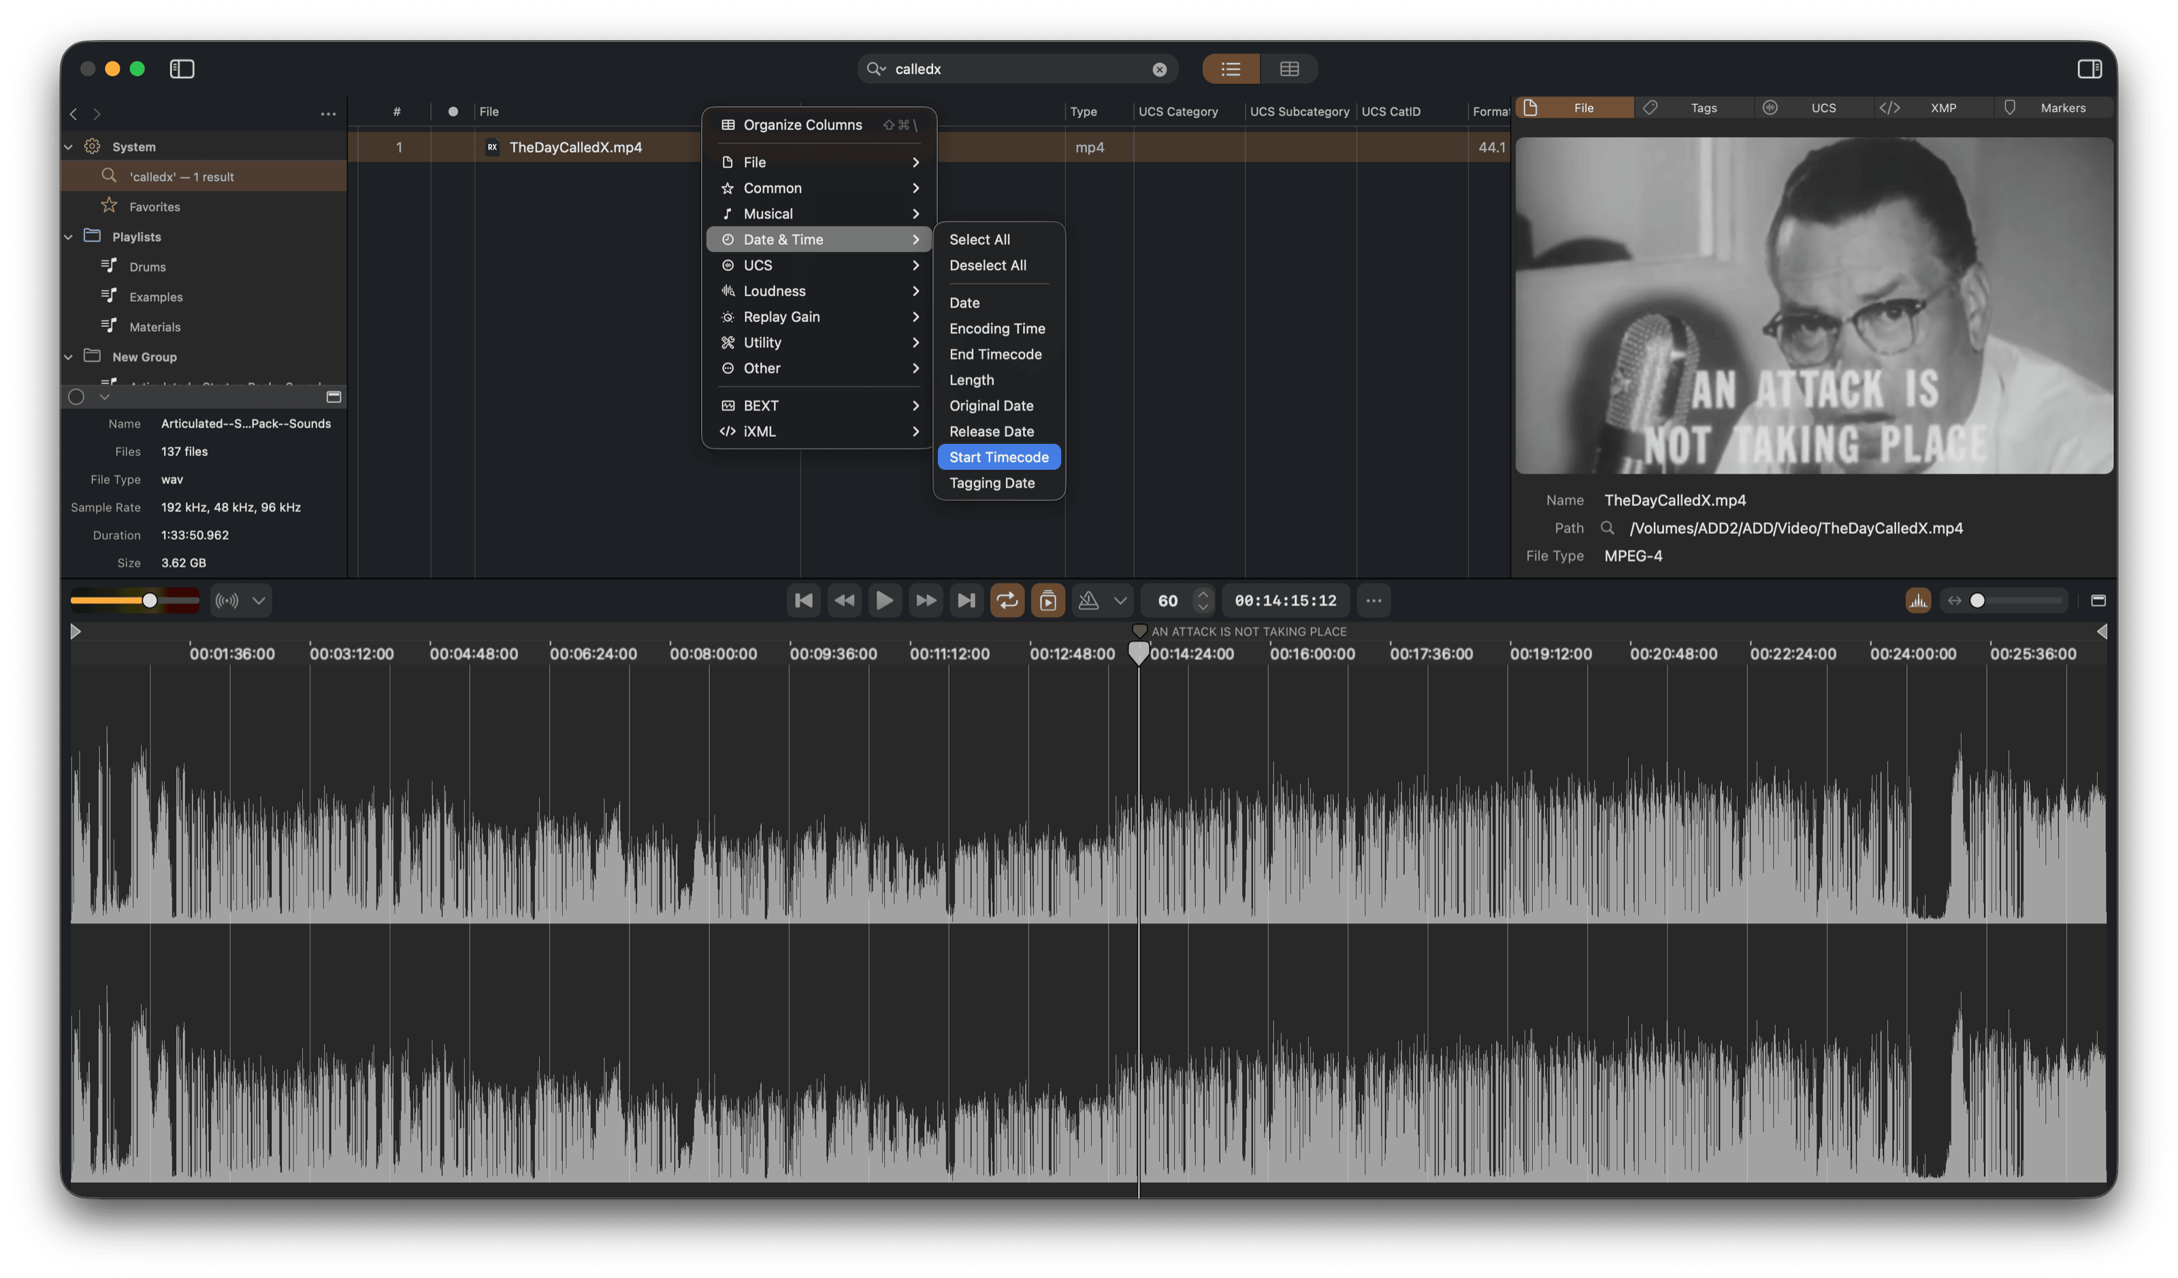Toggle the End Timecode column option
2178x1278 pixels.
click(999, 355)
